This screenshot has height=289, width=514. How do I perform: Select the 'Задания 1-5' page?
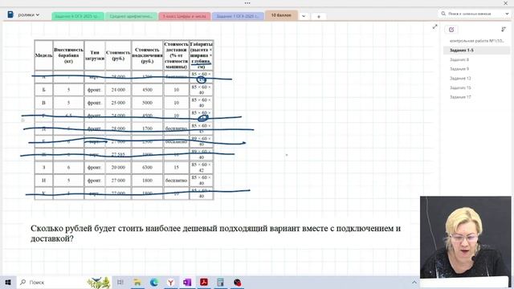[477, 50]
